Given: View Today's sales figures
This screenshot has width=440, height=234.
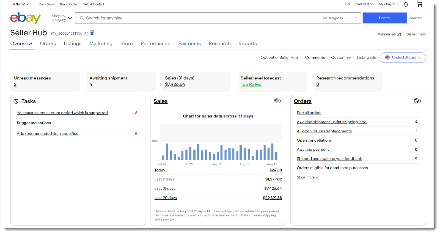Looking at the screenshot, I should point(160,170).
